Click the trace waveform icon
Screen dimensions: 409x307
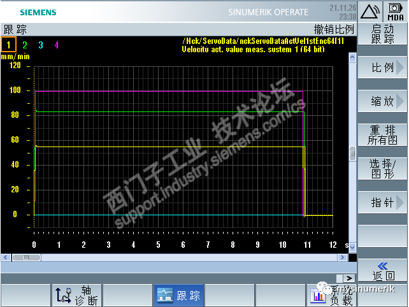pos(165,296)
